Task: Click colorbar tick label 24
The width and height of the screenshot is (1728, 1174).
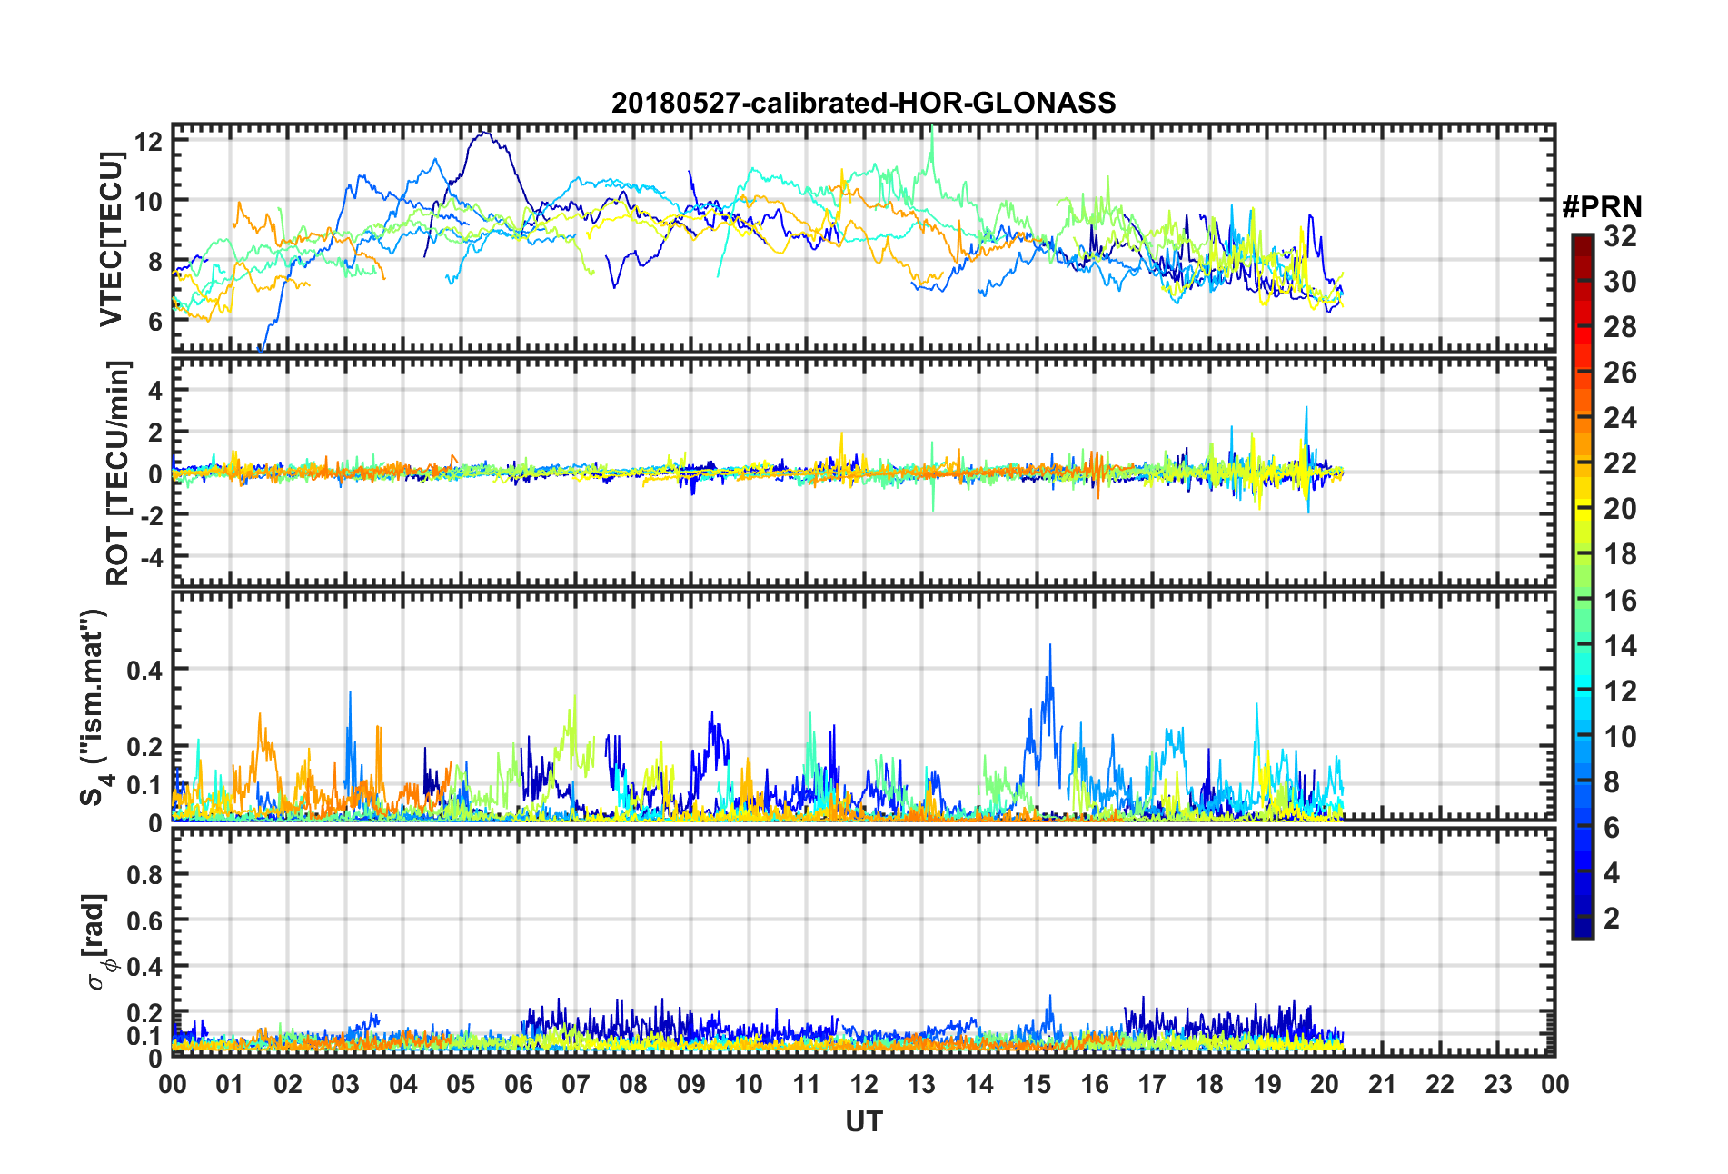Action: [x=1620, y=418]
